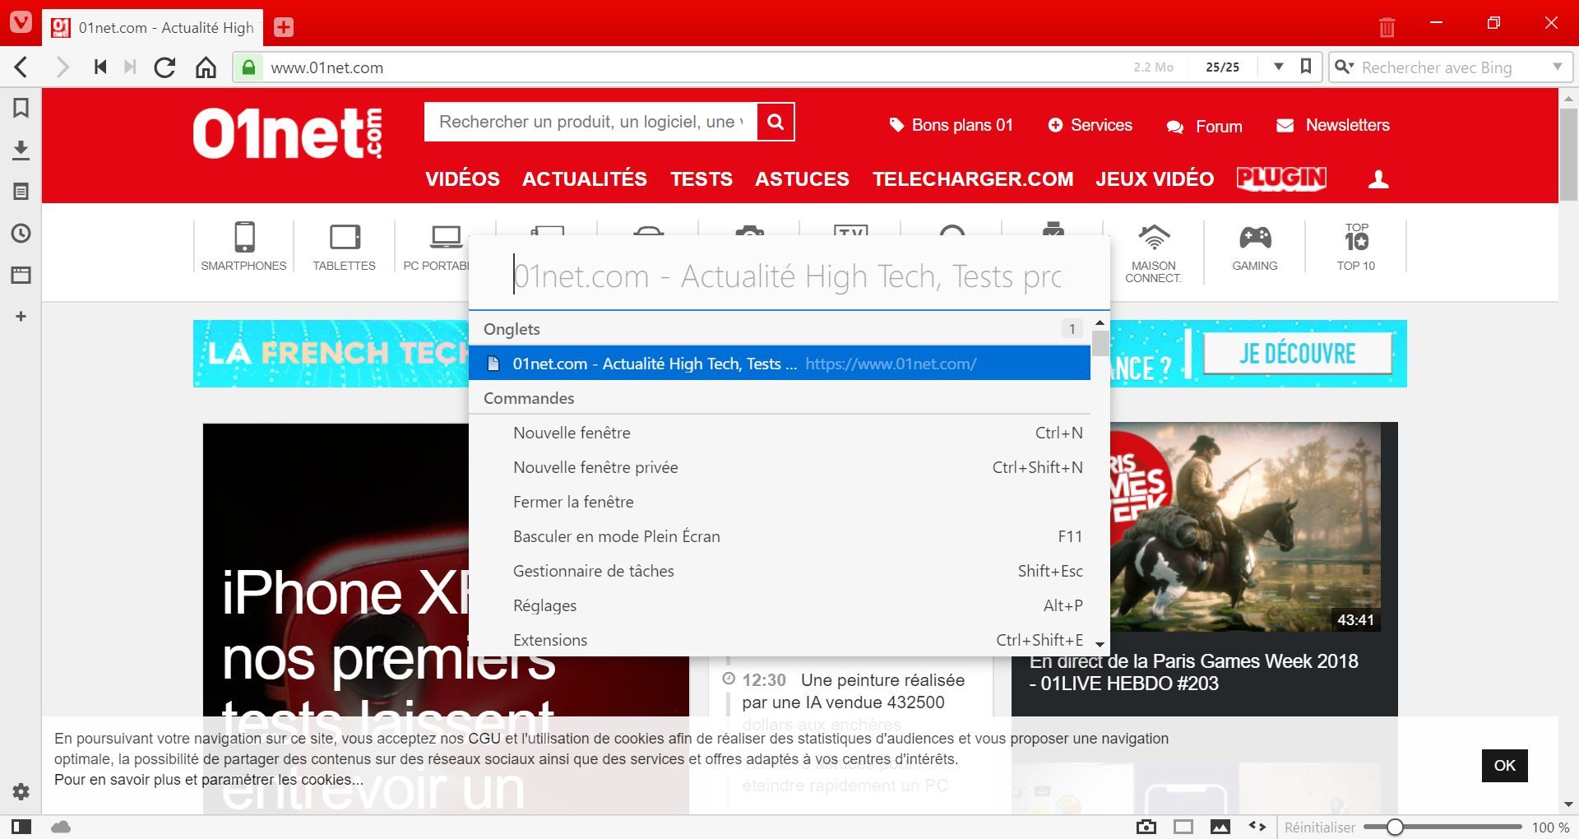
Task: Open the Vivaldi main menu icon
Action: pos(21,22)
